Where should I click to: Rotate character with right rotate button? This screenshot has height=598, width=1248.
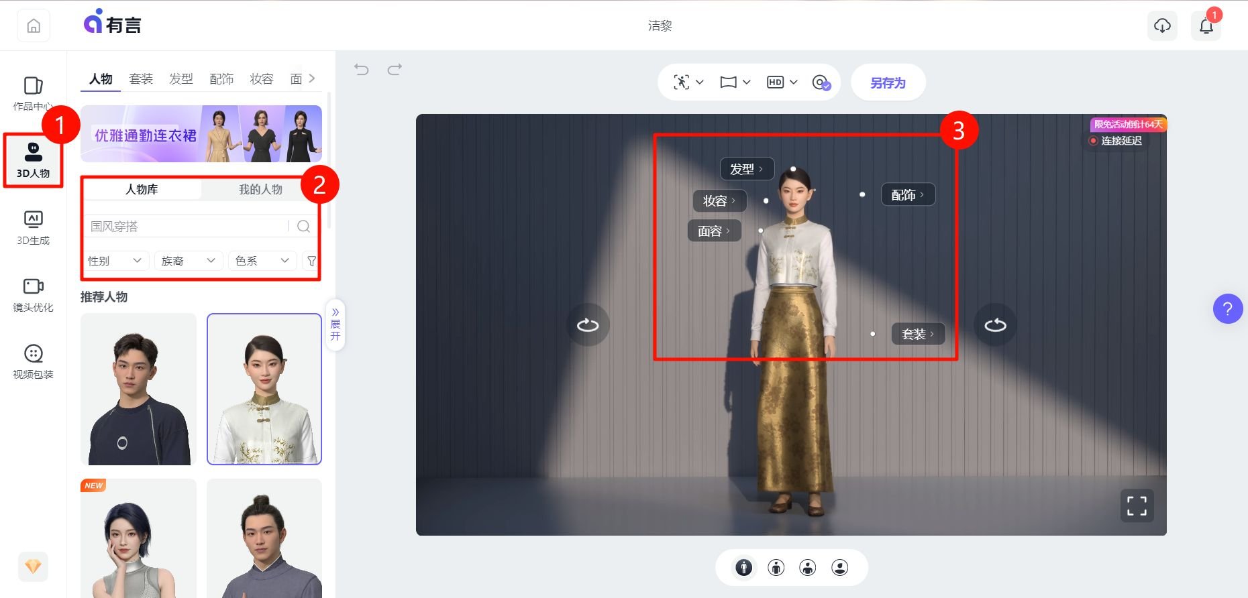tap(995, 325)
